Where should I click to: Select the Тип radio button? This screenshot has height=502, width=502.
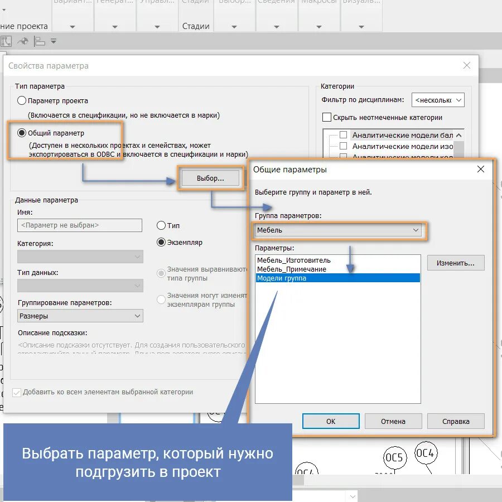point(161,225)
